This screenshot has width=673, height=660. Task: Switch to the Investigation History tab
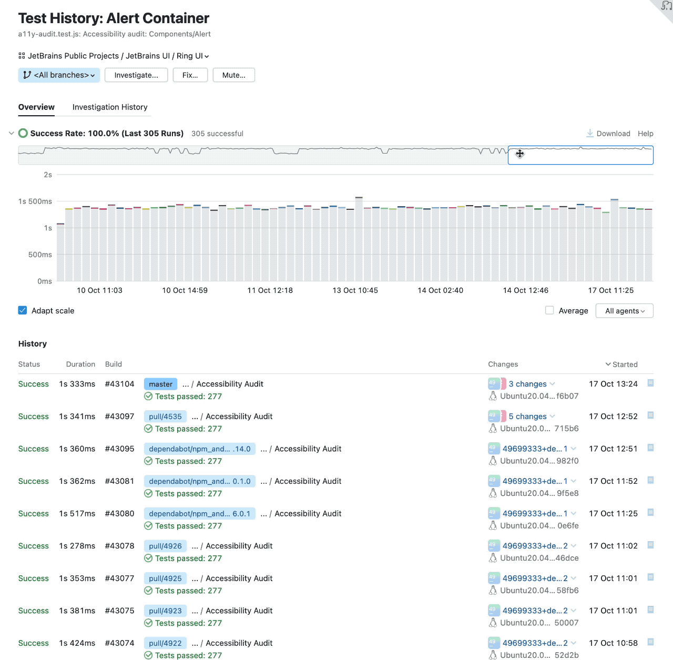[110, 107]
